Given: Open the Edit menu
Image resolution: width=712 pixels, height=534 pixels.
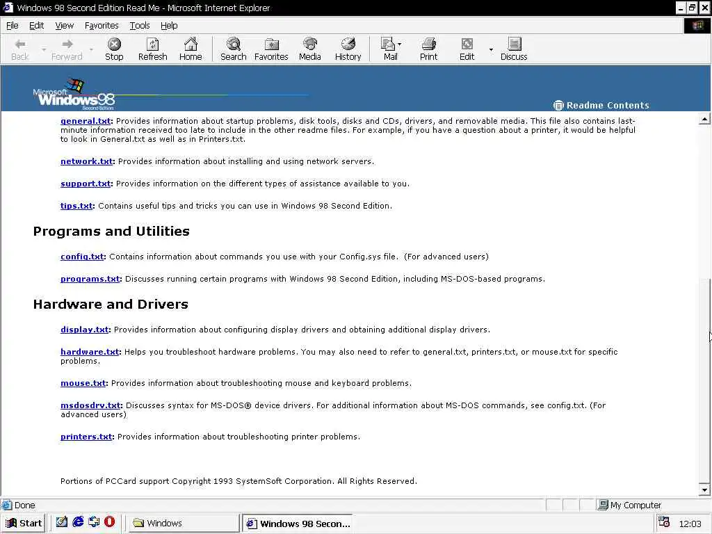Looking at the screenshot, I should tap(36, 26).
